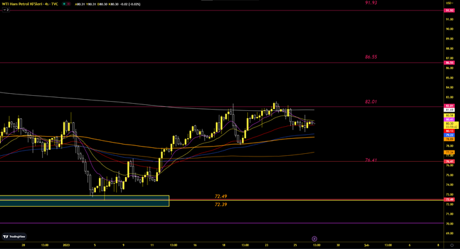Click the 76.41 support level axis tag
Image resolution: width=460 pixels, height=249 pixels.
pyautogui.click(x=449, y=162)
